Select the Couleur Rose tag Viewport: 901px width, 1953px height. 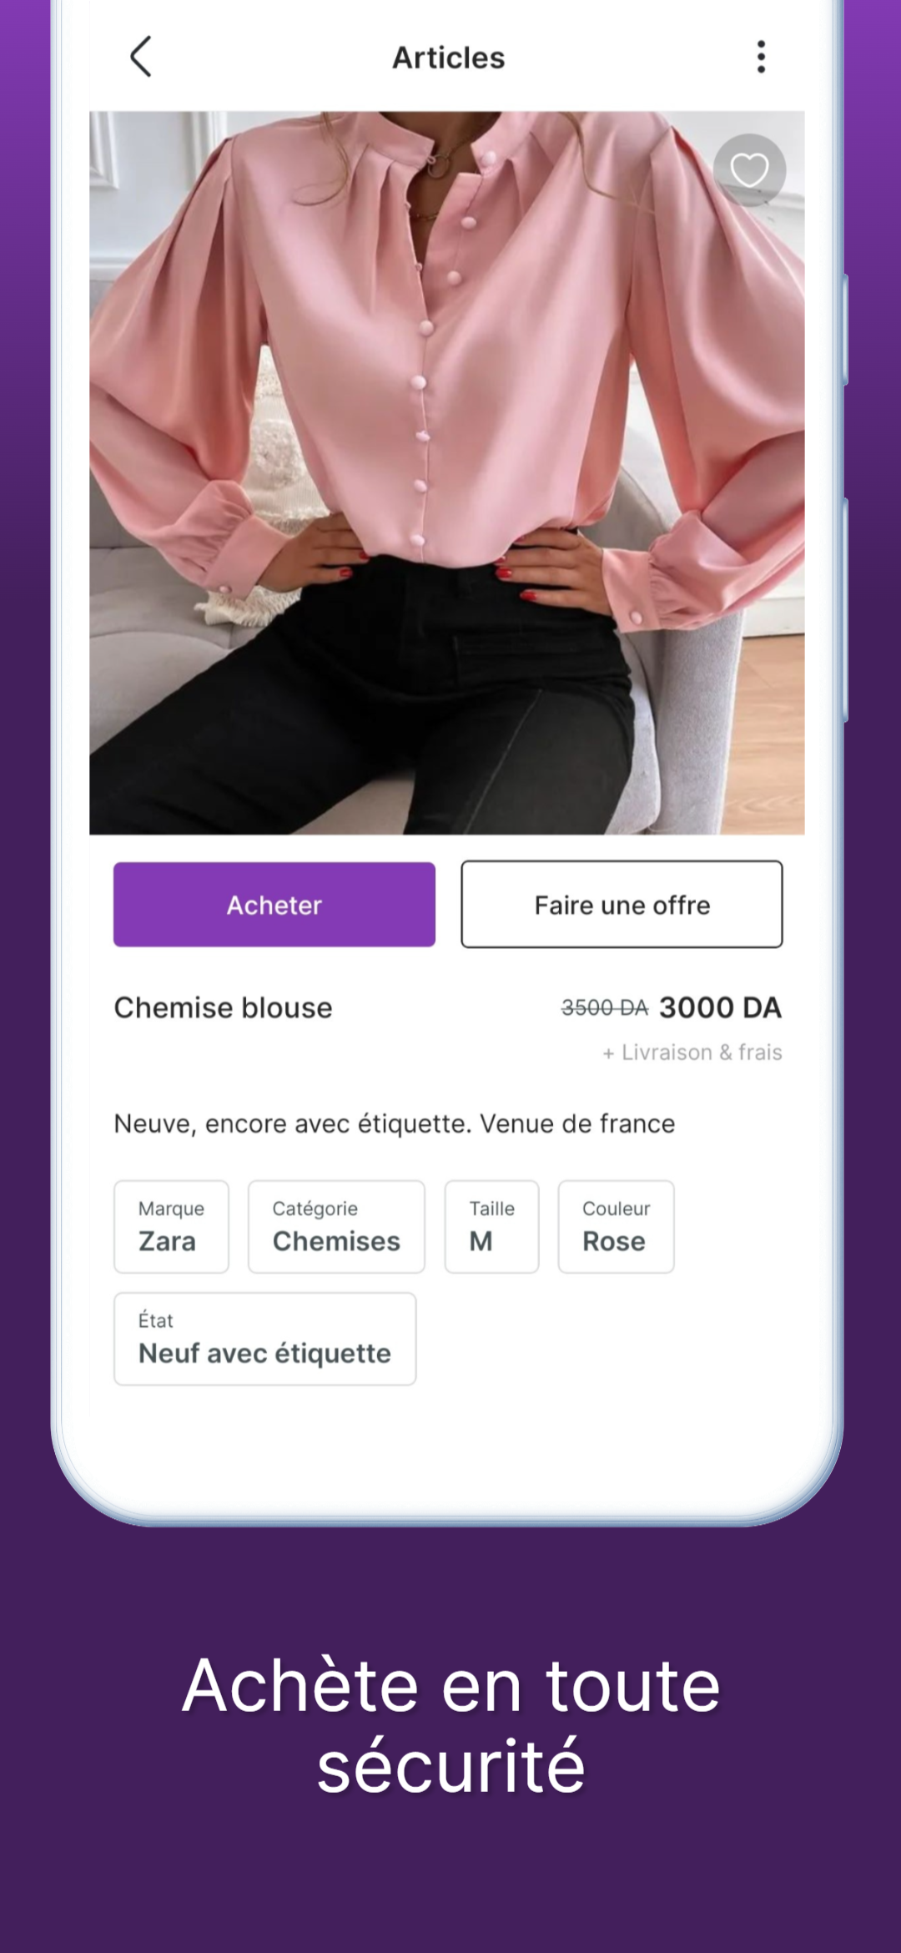616,1227
